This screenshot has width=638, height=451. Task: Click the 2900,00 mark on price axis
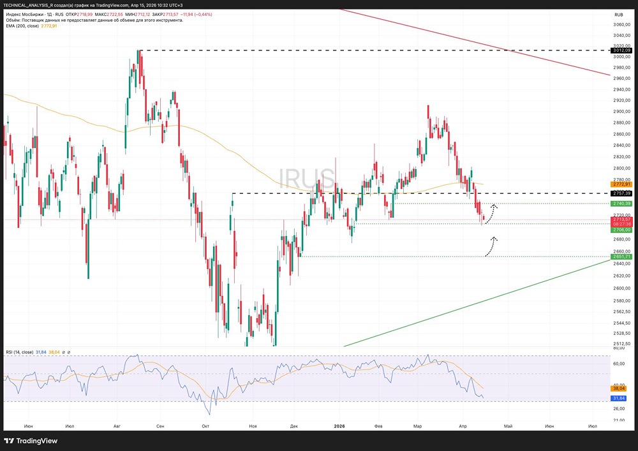(621, 112)
